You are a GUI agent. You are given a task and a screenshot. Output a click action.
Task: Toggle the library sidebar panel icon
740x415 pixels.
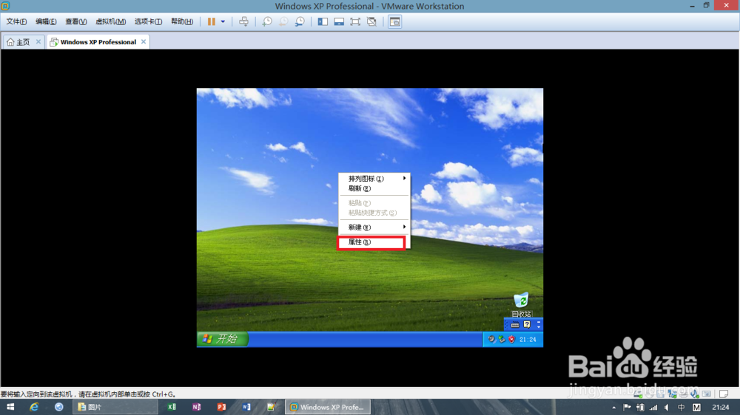[x=323, y=21]
